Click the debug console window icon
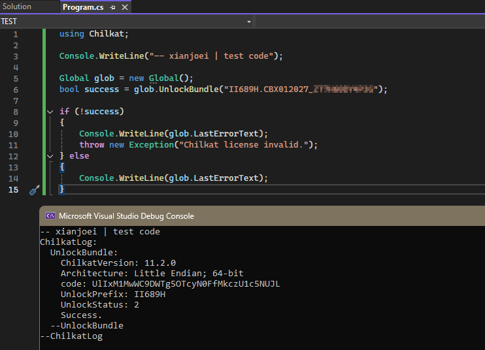 [x=50, y=216]
